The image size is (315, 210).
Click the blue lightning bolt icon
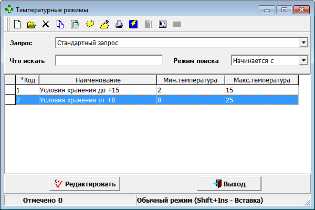coord(133,24)
